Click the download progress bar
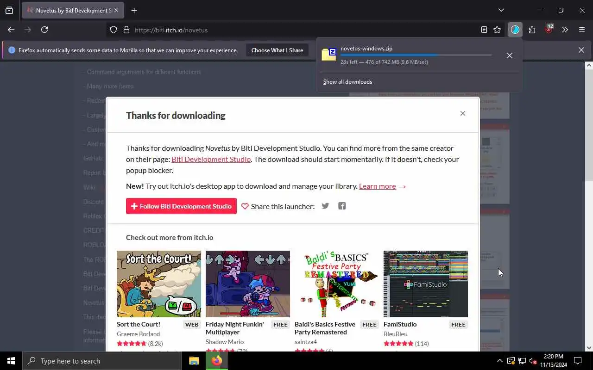The image size is (593, 370). point(416,55)
